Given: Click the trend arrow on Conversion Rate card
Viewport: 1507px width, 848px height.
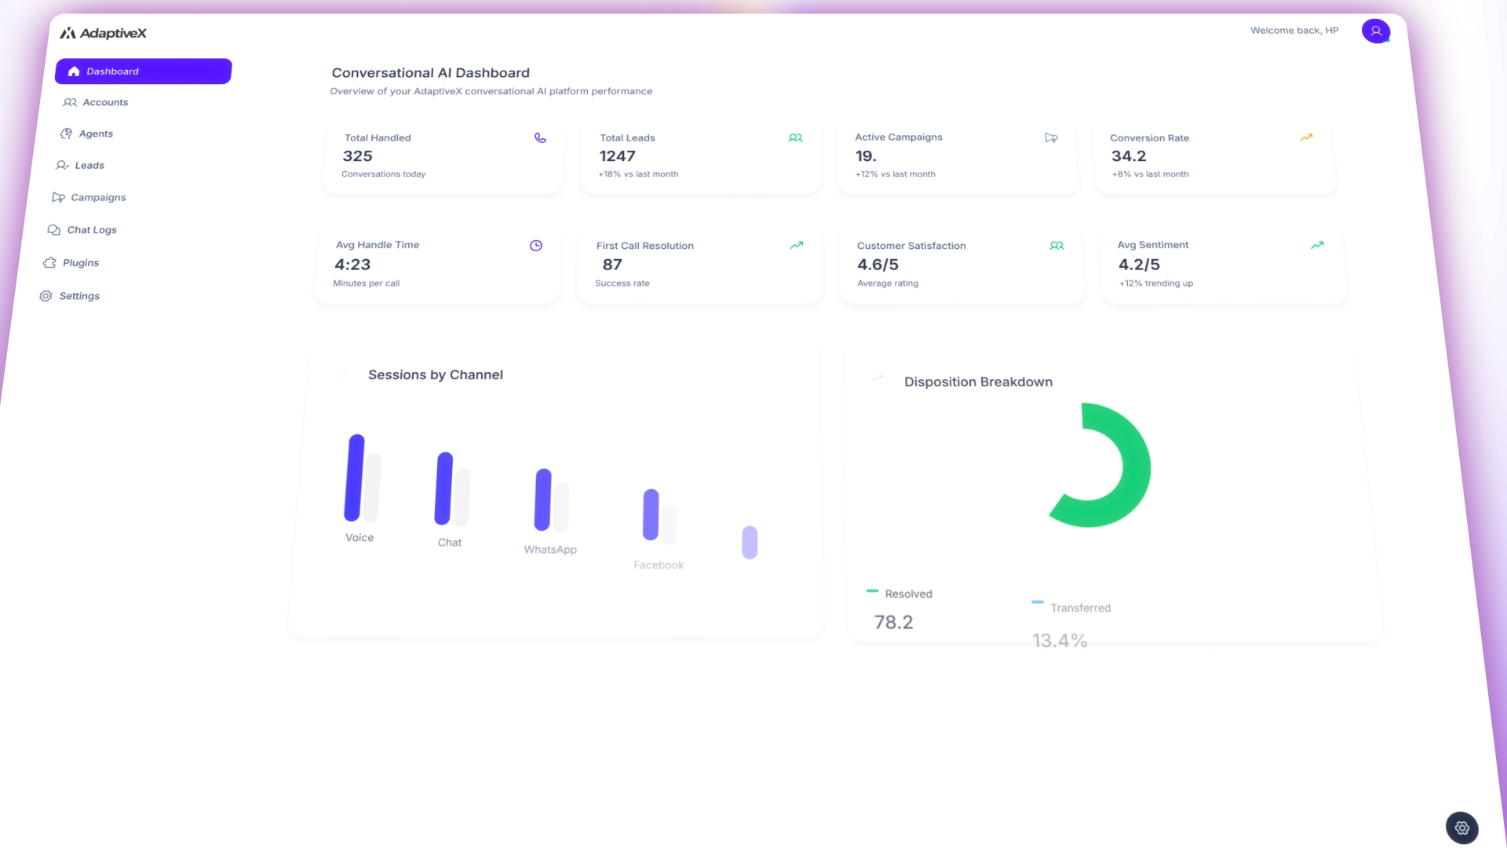Looking at the screenshot, I should 1306,137.
